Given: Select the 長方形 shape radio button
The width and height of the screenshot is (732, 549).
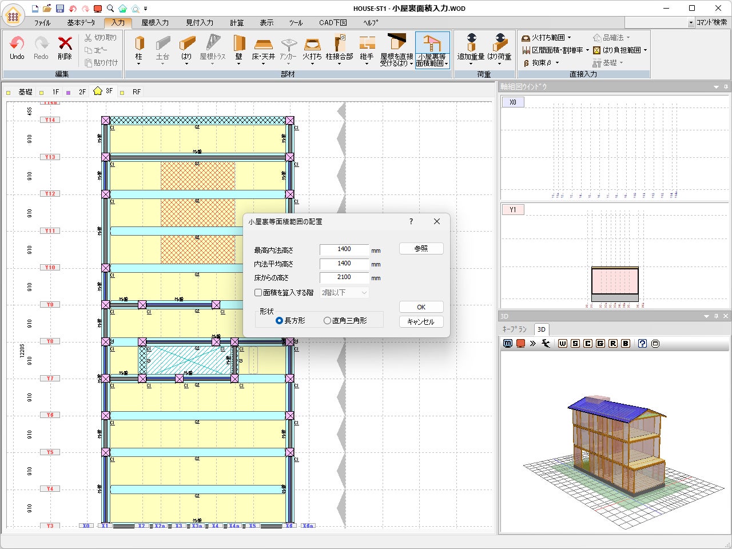Looking at the screenshot, I should (279, 321).
